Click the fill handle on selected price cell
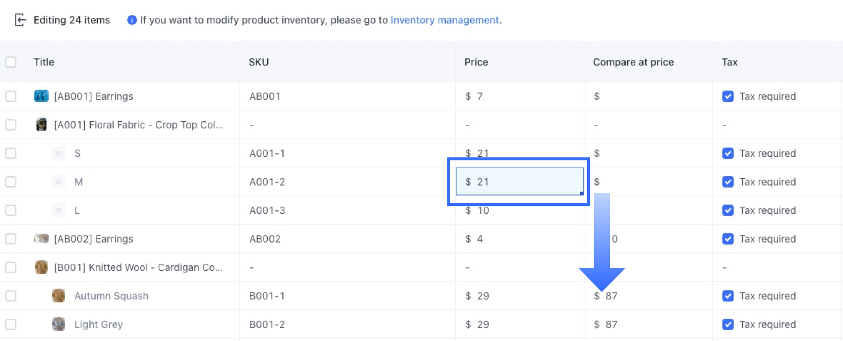Image resolution: width=843 pixels, height=341 pixels. [582, 194]
